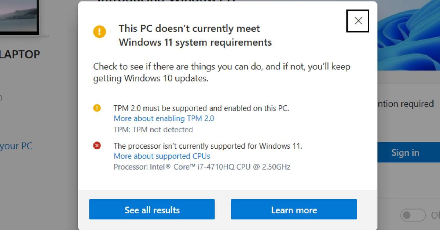
Task: Click the yellow warning icon next to TPM 2.0
Action: (97, 108)
